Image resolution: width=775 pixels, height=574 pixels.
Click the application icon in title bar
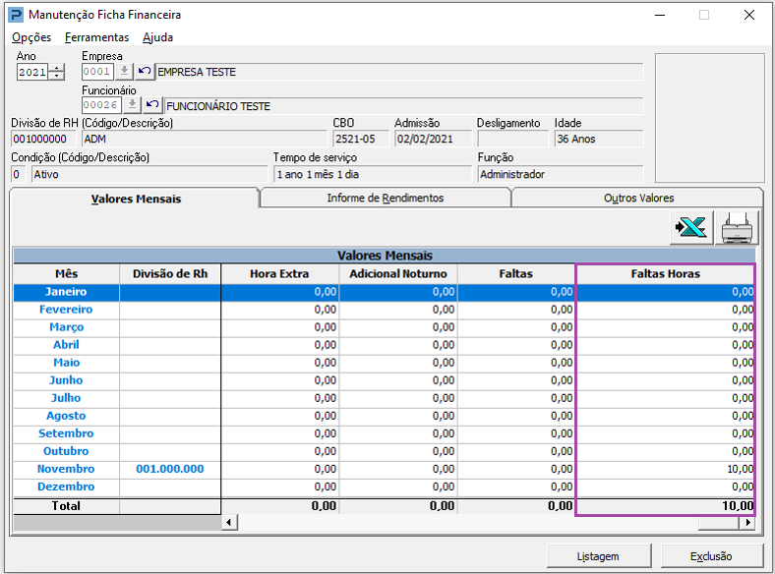pyautogui.click(x=16, y=15)
